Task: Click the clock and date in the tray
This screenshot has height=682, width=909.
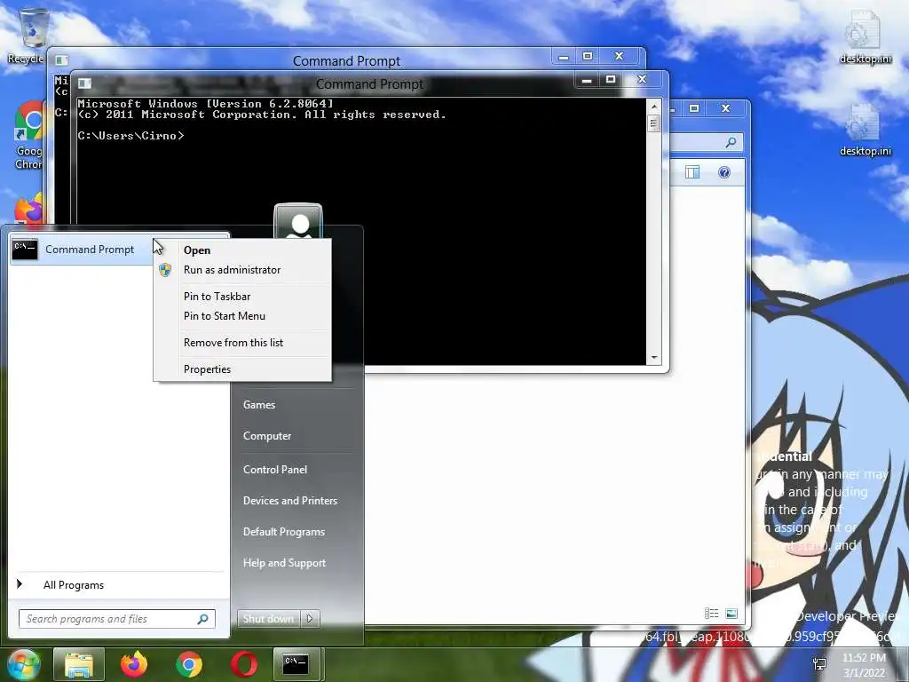Action: (864, 665)
